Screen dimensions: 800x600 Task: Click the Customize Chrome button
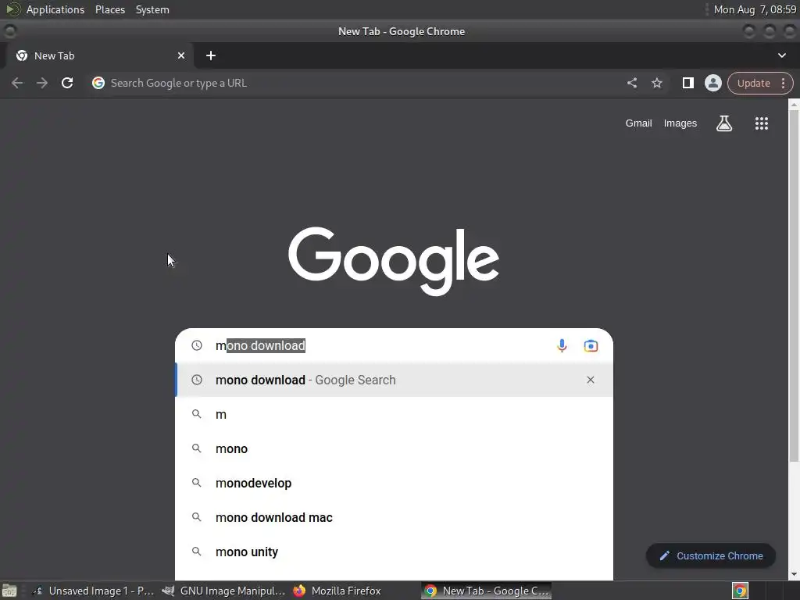(x=711, y=555)
